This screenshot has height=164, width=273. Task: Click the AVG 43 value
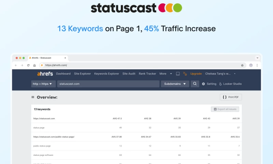(206, 119)
